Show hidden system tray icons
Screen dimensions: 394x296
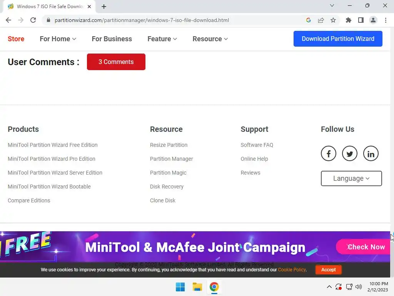[329, 287]
